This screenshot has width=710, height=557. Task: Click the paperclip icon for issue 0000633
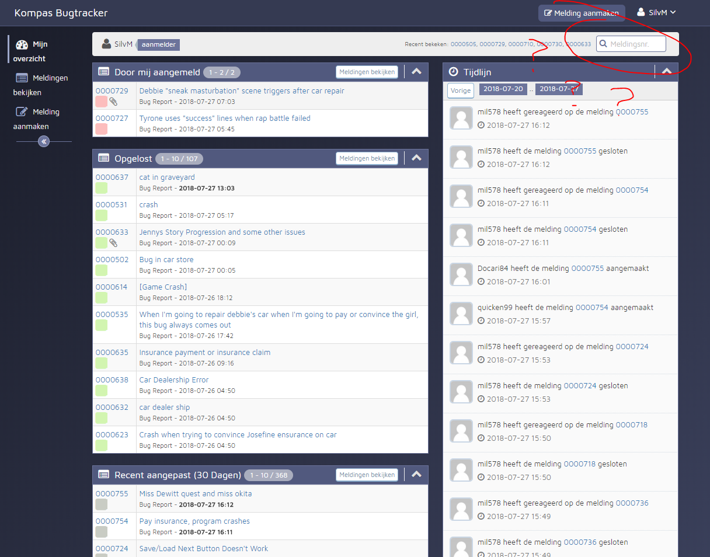pyautogui.click(x=114, y=243)
